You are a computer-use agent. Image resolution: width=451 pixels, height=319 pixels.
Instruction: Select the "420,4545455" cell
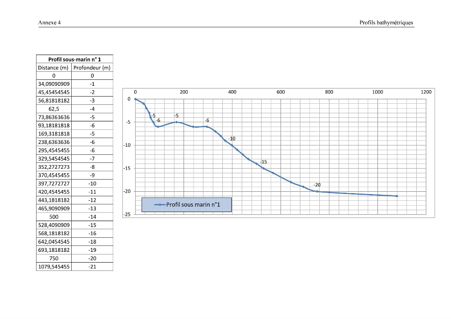pos(54,192)
